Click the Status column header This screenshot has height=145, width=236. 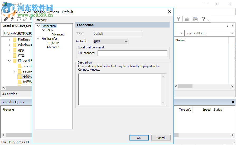(x=218, y=110)
